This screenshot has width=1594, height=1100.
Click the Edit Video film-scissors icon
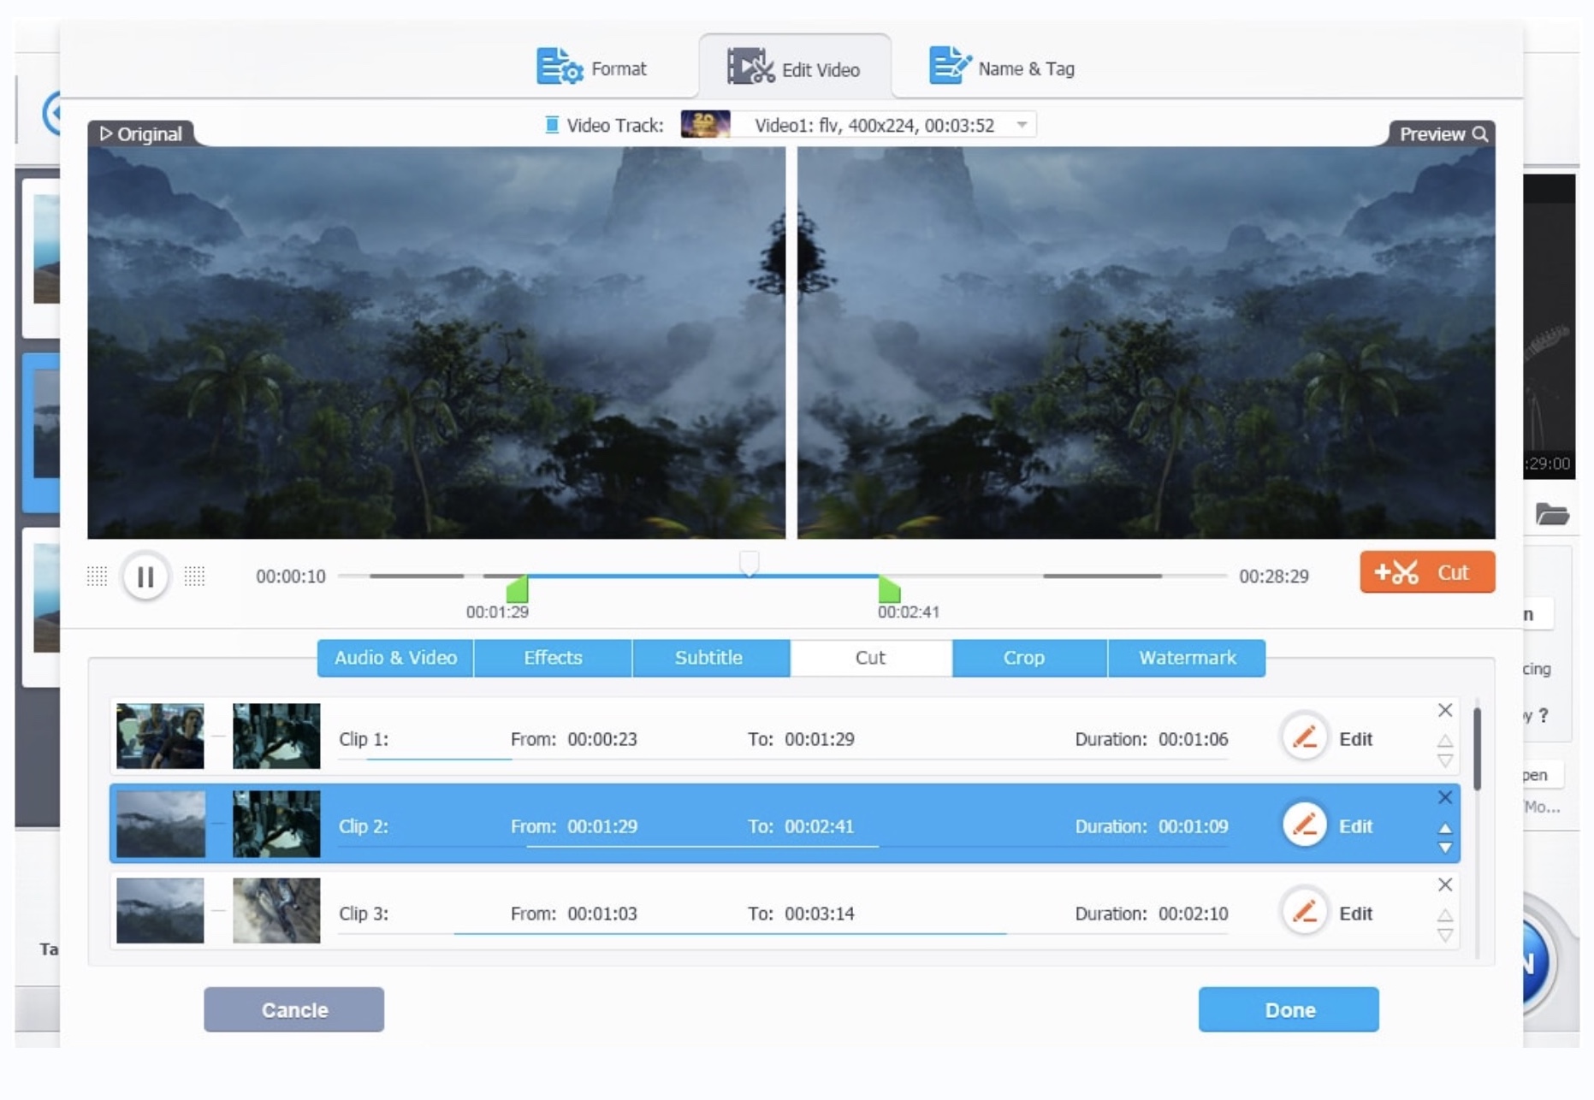pyautogui.click(x=750, y=67)
